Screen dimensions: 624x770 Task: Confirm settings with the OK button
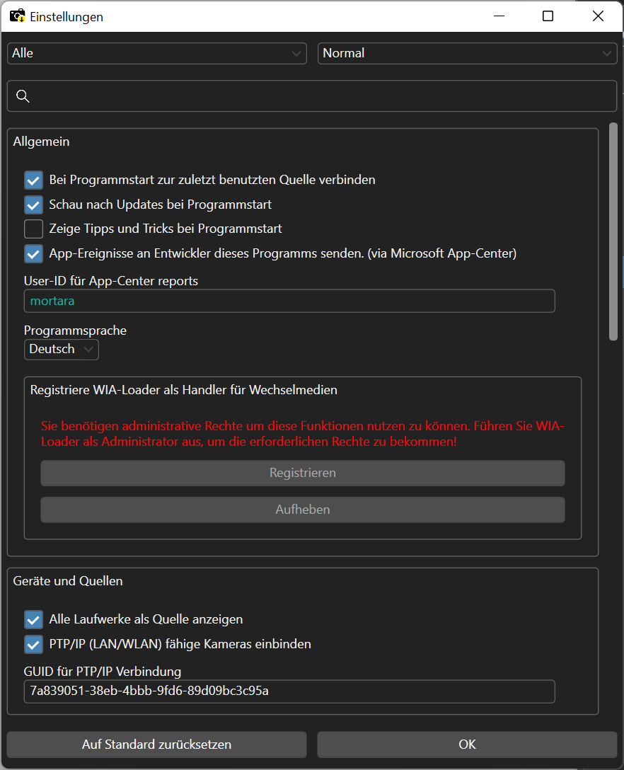467,745
